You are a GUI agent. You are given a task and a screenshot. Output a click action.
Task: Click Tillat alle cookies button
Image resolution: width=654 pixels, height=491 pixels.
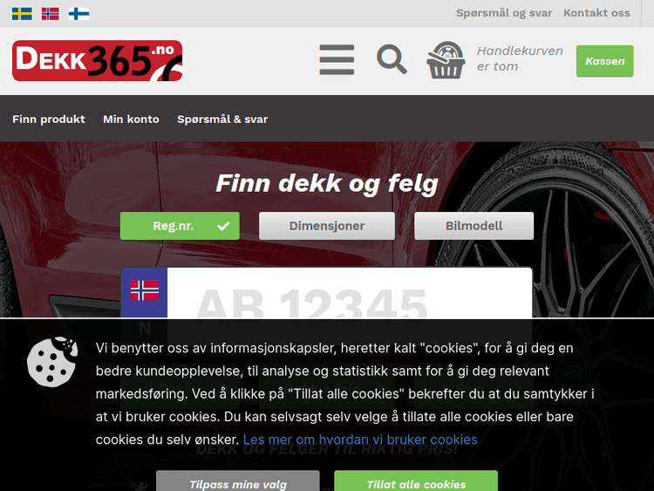(x=416, y=481)
